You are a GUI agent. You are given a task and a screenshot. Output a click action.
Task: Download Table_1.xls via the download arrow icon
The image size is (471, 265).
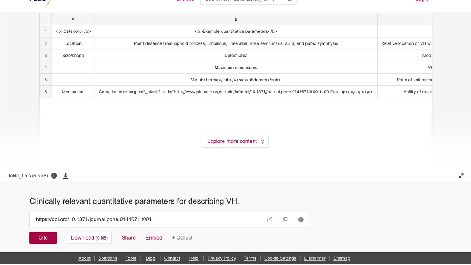point(66,176)
